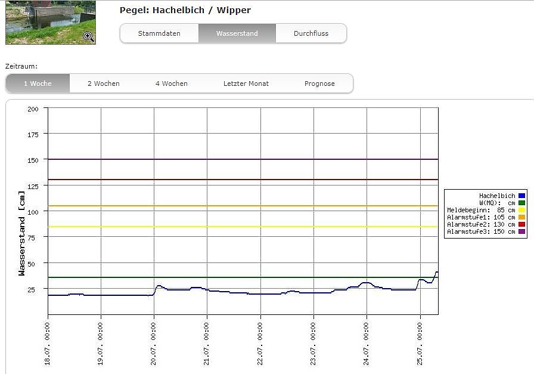Viewport: 534px width, 374px height.
Task: Click the orange Alarmstufe1 legend swatch
Action: click(521, 217)
